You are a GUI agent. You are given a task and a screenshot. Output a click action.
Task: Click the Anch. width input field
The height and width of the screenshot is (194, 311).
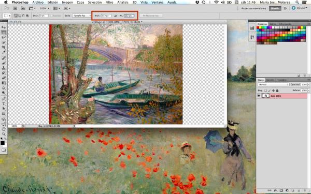(106, 16)
